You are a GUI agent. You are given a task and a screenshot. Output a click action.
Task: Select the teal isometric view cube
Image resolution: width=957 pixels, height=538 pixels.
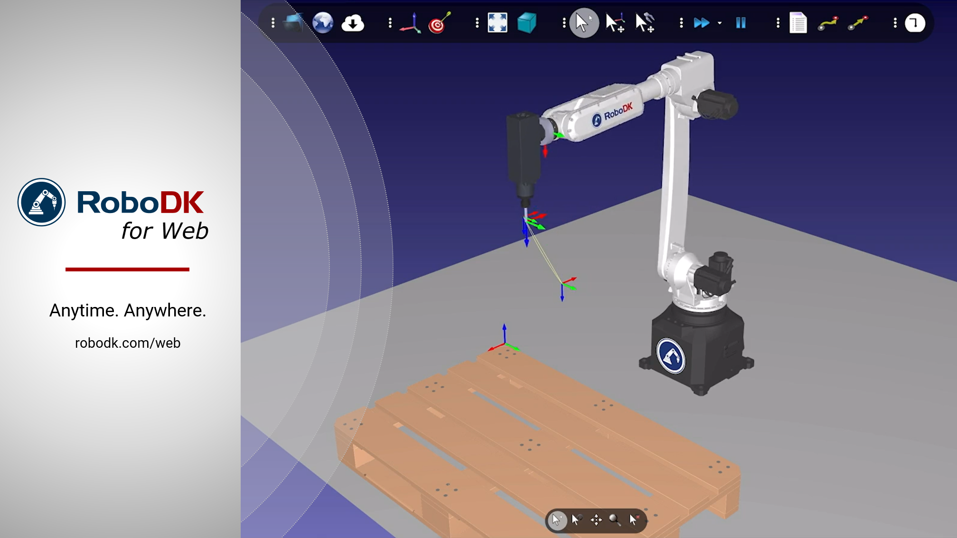point(526,23)
